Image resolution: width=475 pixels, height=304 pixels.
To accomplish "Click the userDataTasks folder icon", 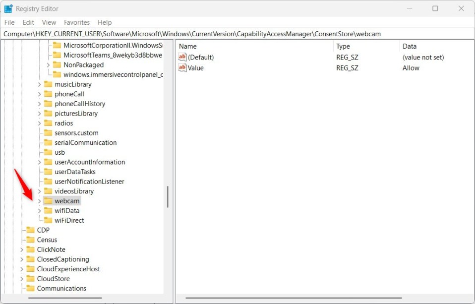I will (48, 172).
